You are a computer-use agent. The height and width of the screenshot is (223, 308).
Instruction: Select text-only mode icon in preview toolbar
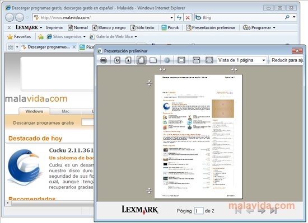[x=128, y=60]
